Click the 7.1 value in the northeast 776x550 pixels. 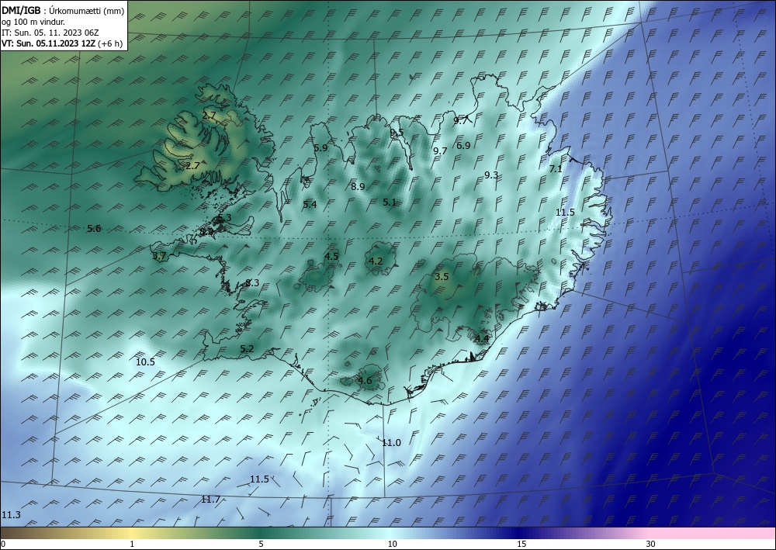[556, 168]
